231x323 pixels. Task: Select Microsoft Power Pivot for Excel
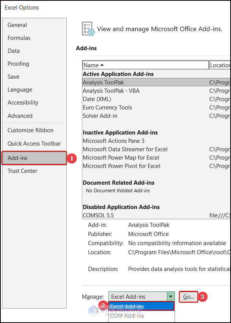(x=121, y=166)
